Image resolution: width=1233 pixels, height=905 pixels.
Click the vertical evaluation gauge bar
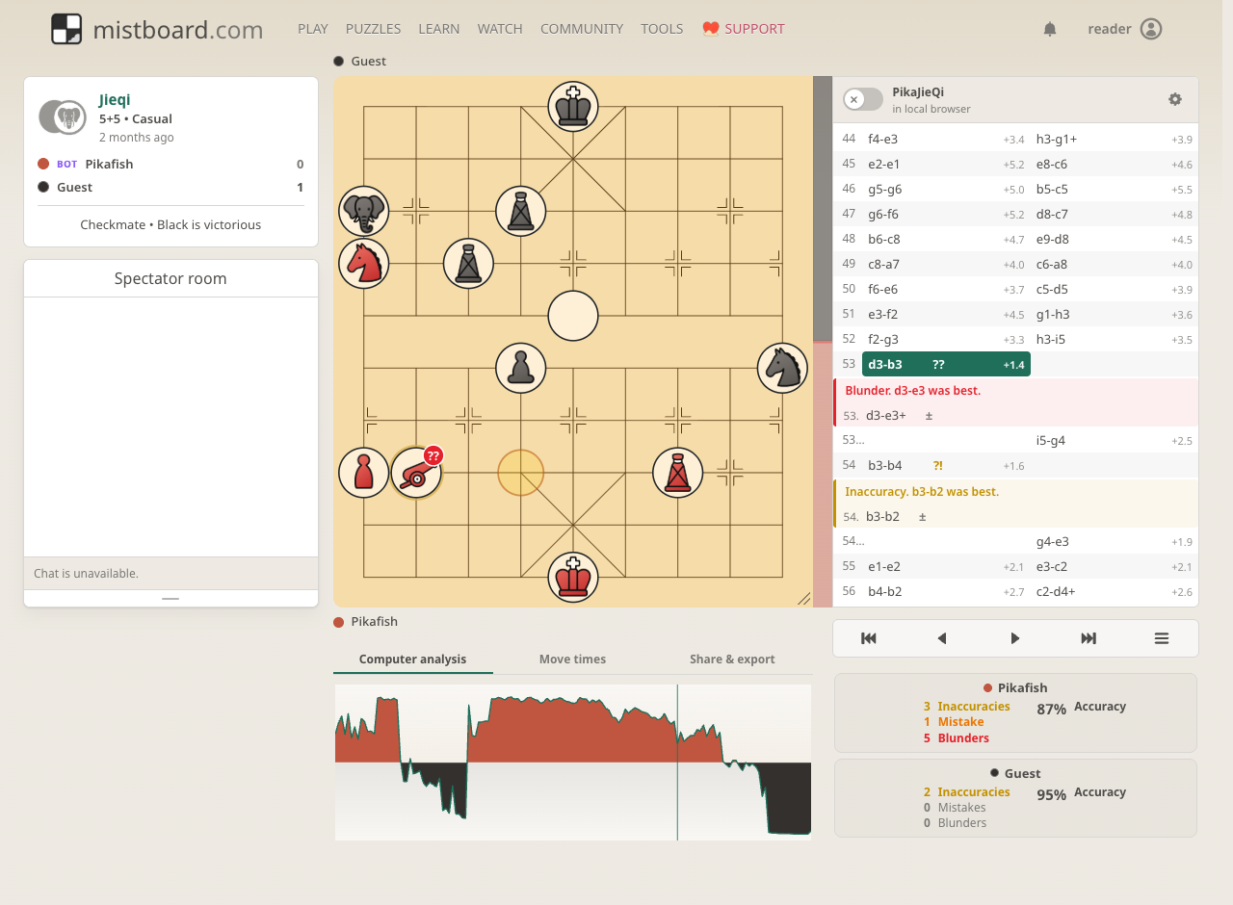coord(823,342)
